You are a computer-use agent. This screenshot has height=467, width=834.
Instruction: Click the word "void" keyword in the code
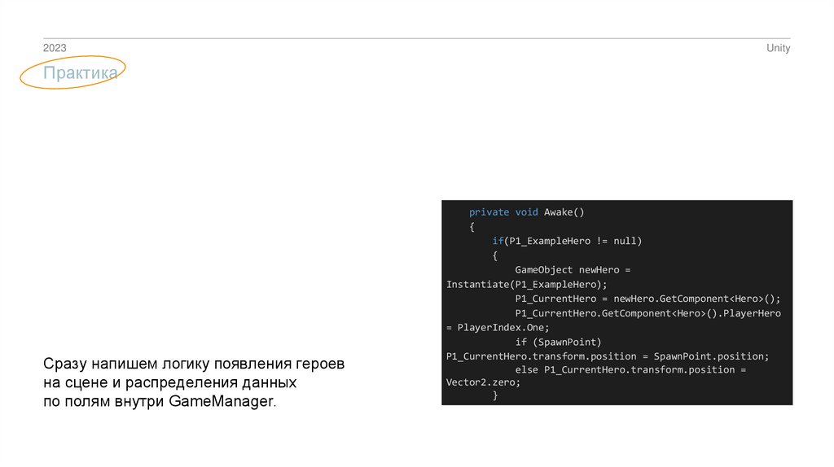pos(526,212)
